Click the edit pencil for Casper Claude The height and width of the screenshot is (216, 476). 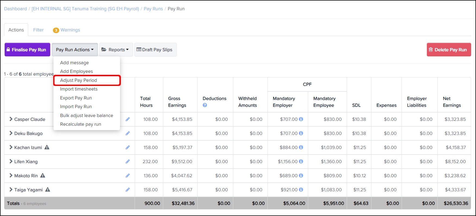pyautogui.click(x=128, y=119)
